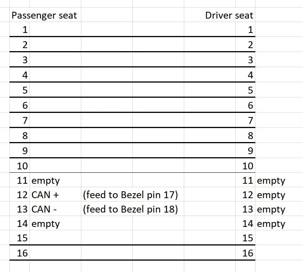Click passenger seat pin number 16 cell

point(20,253)
